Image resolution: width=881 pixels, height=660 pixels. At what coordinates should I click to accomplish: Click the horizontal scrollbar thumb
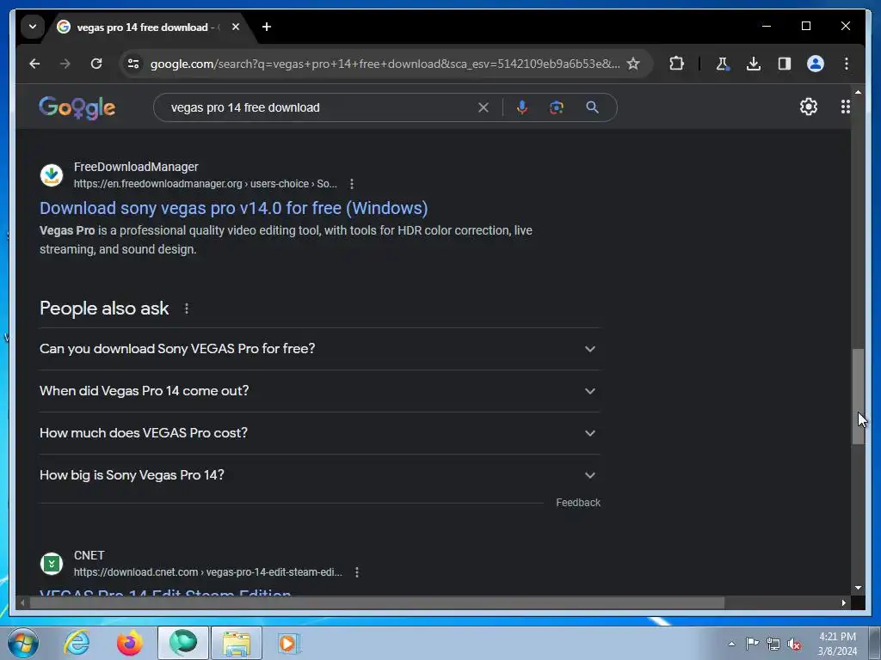pos(377,602)
